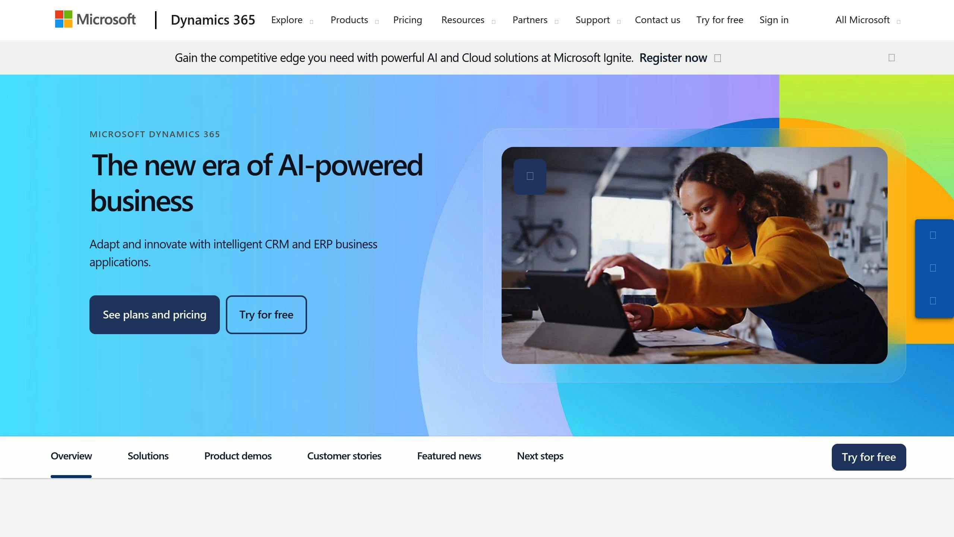Select the Customer stories tab

point(344,456)
